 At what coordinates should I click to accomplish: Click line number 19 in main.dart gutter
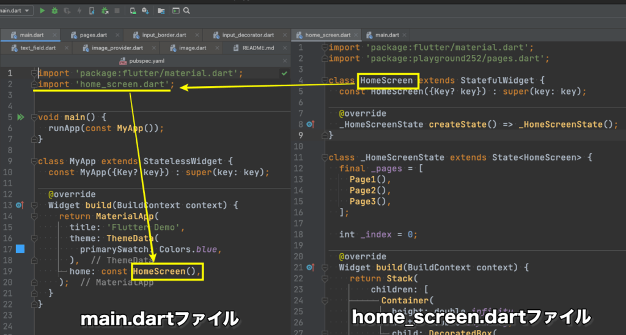point(7,272)
